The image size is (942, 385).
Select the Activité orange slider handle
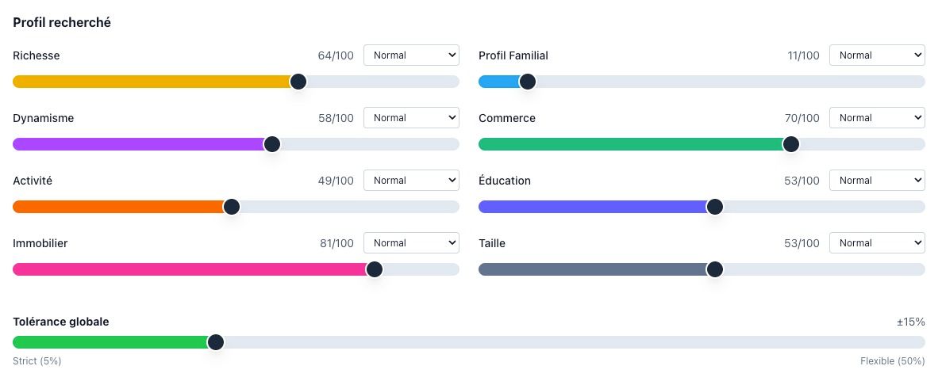coord(232,207)
